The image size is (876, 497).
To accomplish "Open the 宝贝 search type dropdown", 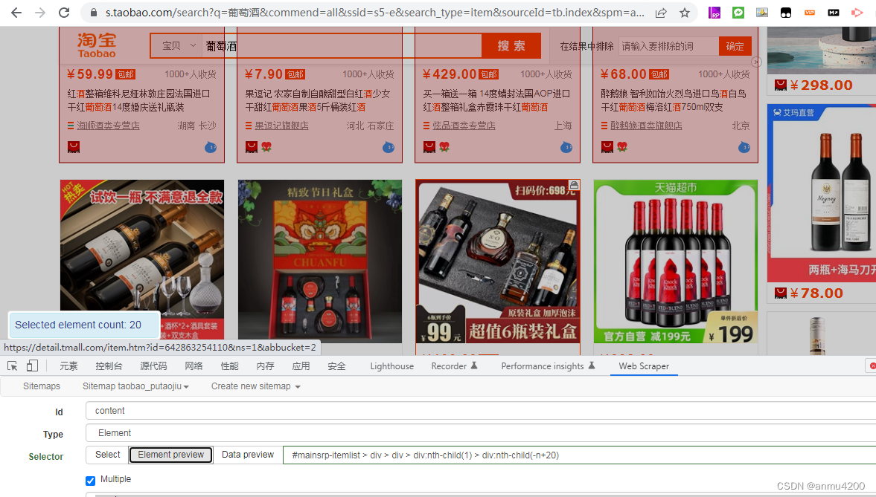I will [x=179, y=46].
